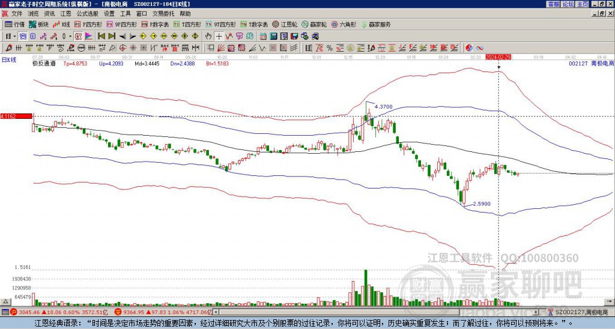Click the 主页 homepage button
Viewport: 615px width, 329px height.
click(x=583, y=4)
